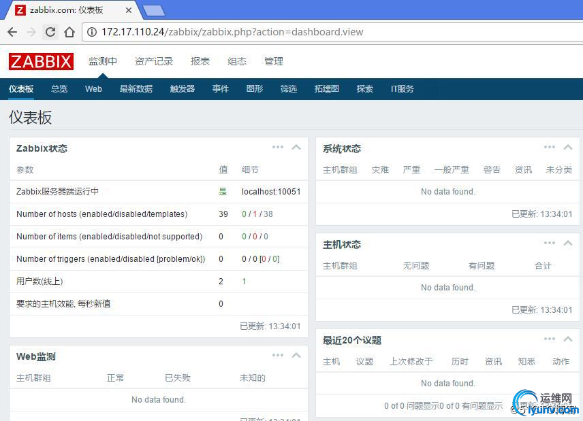
Task: Collapse the 系统状态 widget
Action: pyautogui.click(x=568, y=148)
